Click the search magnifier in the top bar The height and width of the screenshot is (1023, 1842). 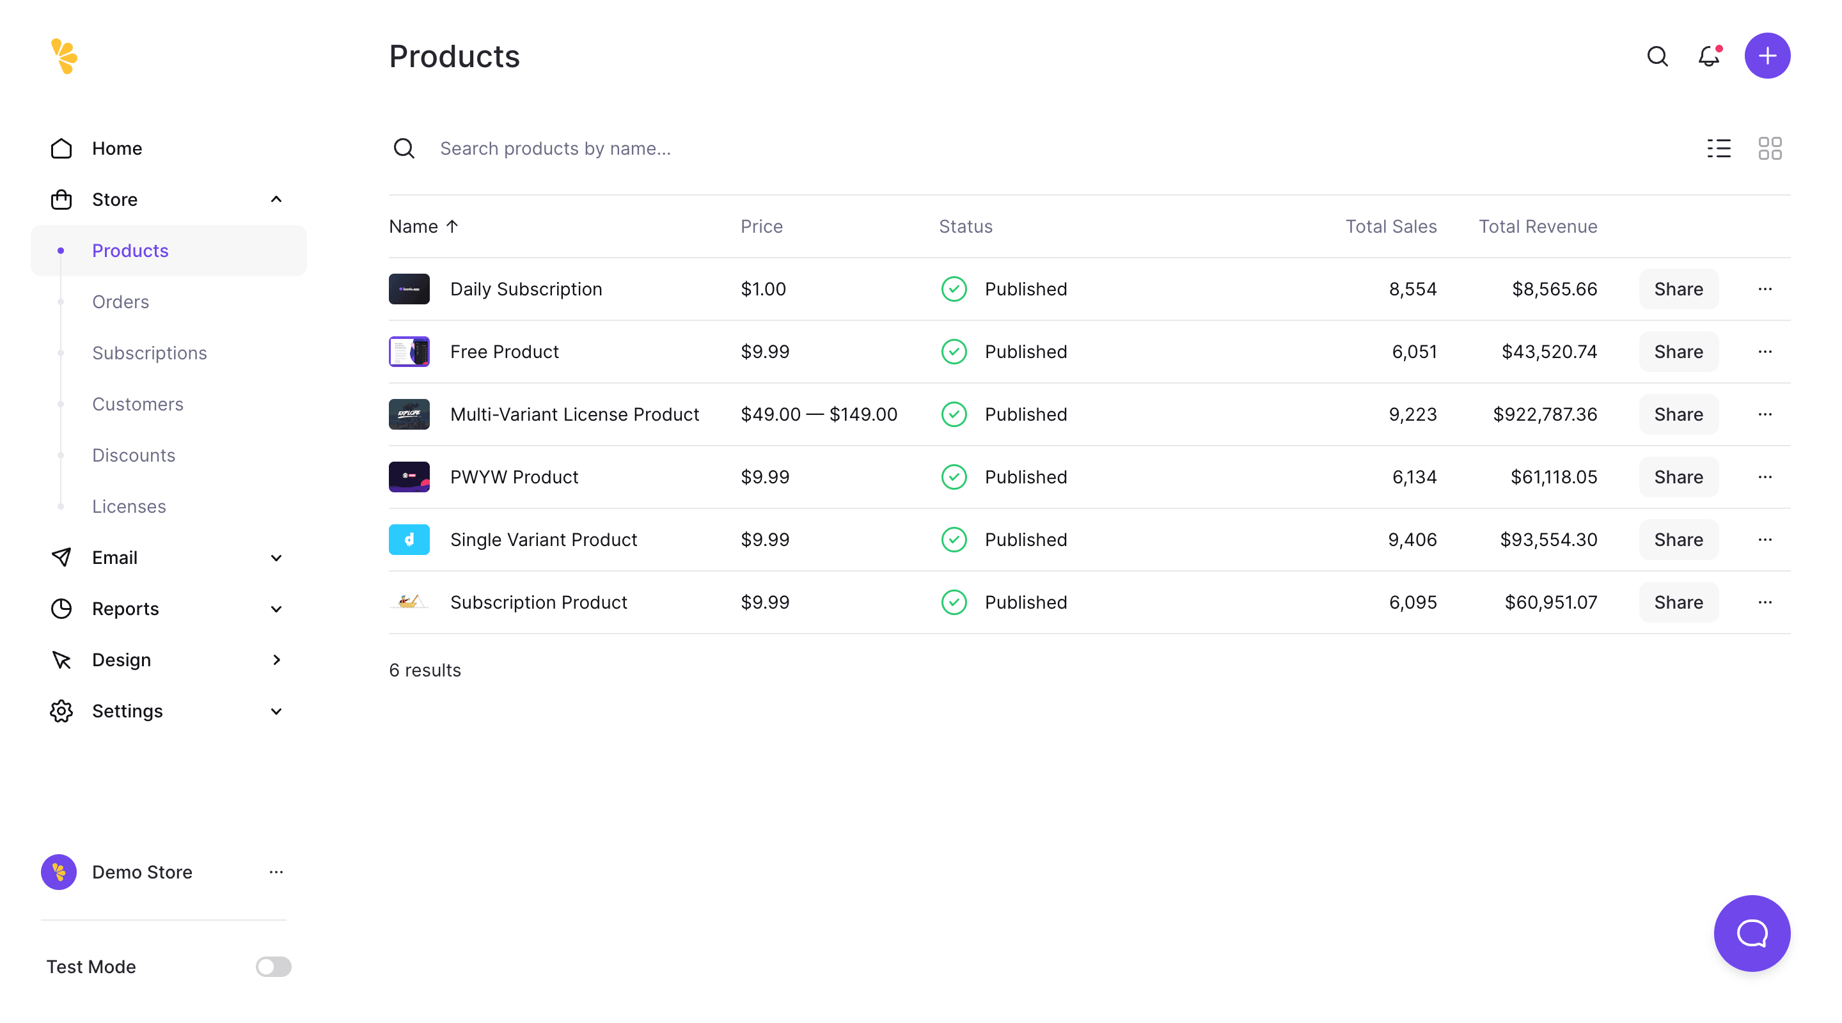(1657, 56)
